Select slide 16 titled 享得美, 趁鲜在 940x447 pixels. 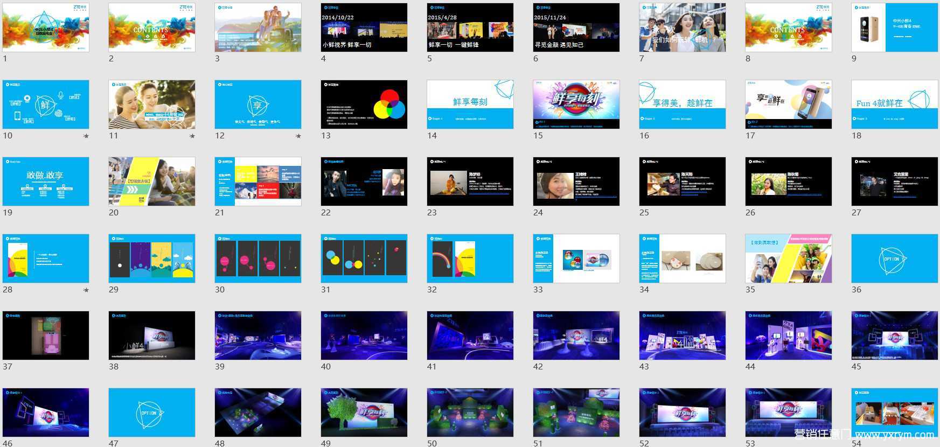point(683,104)
